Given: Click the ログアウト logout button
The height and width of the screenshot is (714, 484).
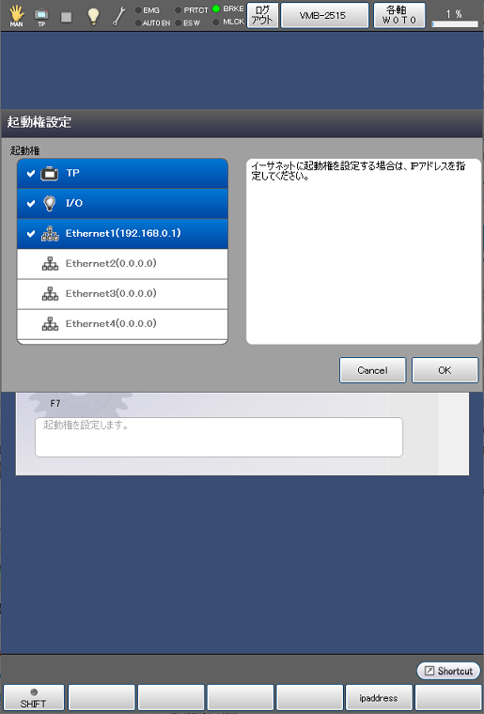Looking at the screenshot, I should click(263, 15).
